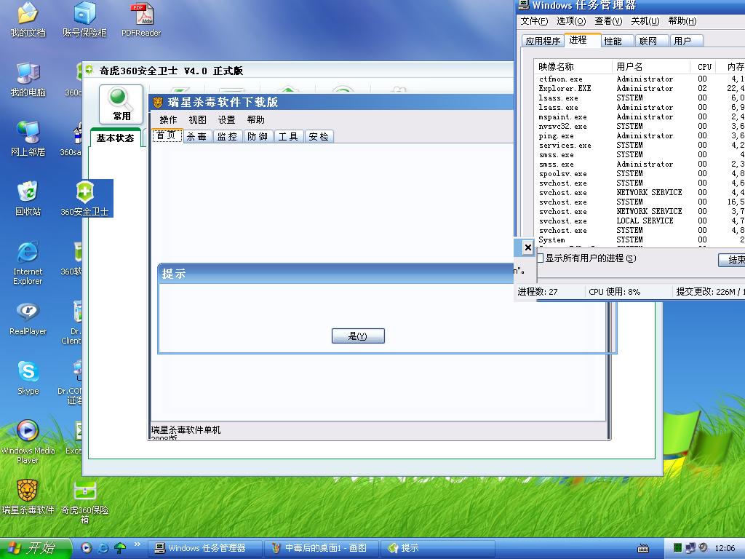The height and width of the screenshot is (559, 745).
Task: Launch Skype from the desktop
Action: 28,378
